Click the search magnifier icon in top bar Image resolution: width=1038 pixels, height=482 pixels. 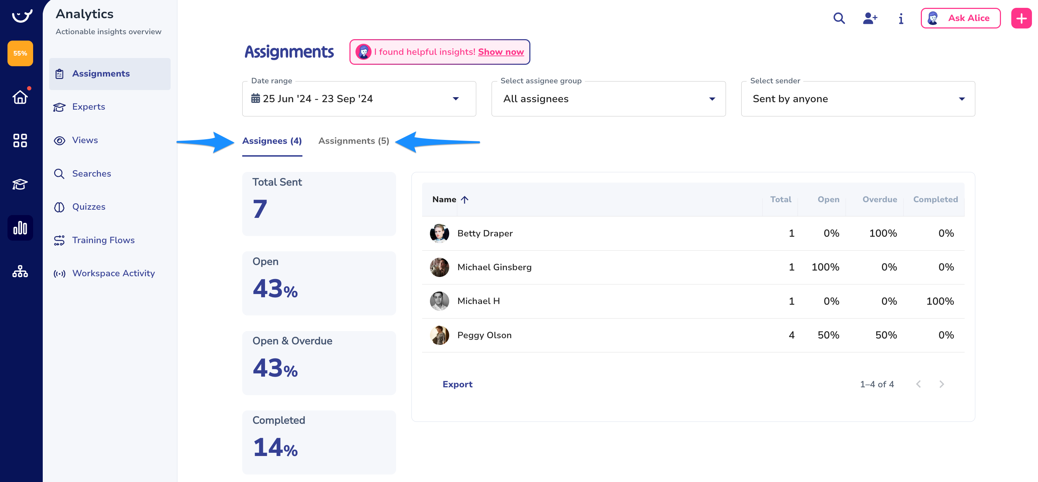(839, 18)
